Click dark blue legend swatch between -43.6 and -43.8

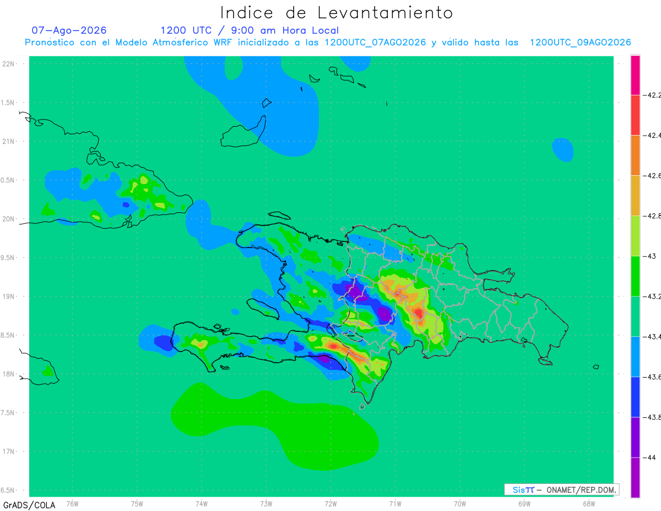coord(635,397)
